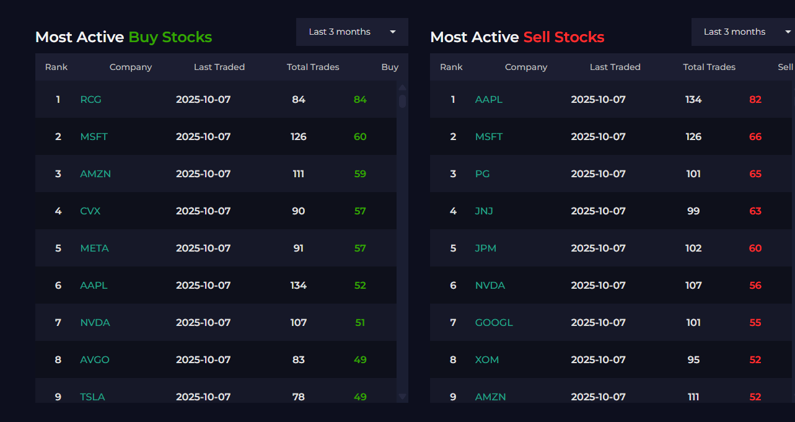
Task: Click buy count 60 for MSFT
Action: pyautogui.click(x=360, y=136)
